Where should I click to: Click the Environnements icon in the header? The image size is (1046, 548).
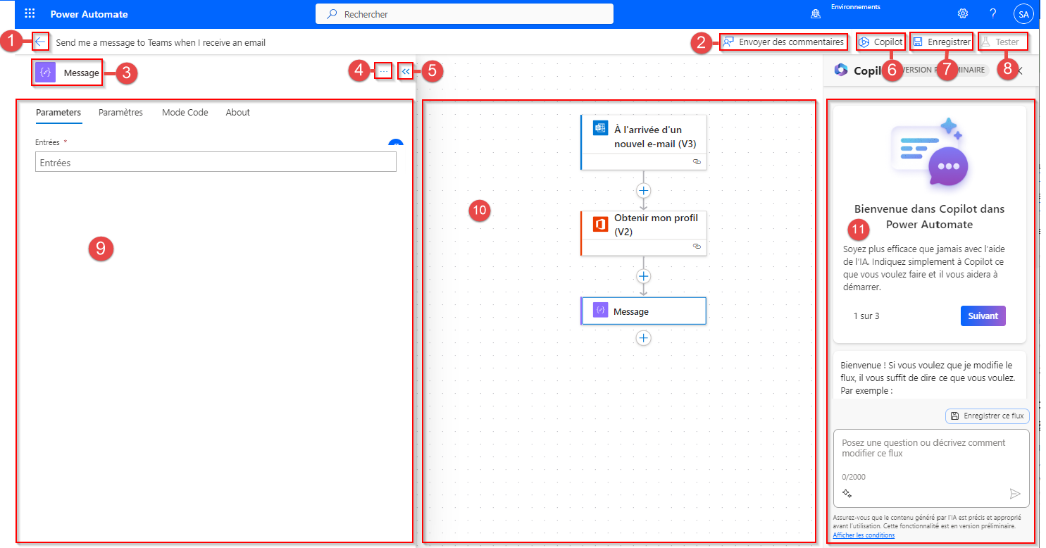pyautogui.click(x=816, y=14)
